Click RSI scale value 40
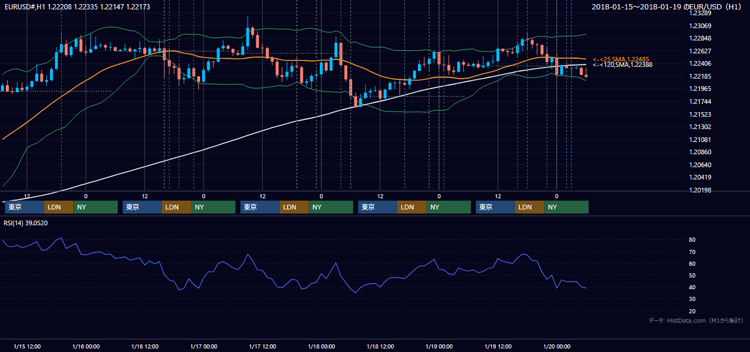Viewport: 750px width, 352px height. click(x=692, y=287)
